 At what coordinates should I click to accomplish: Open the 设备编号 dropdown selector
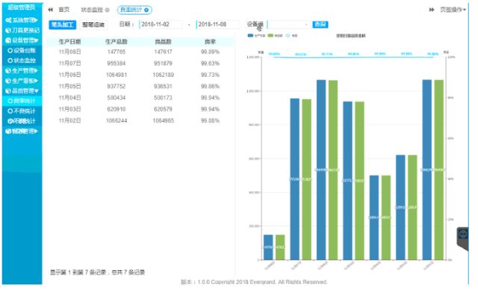[x=288, y=25]
